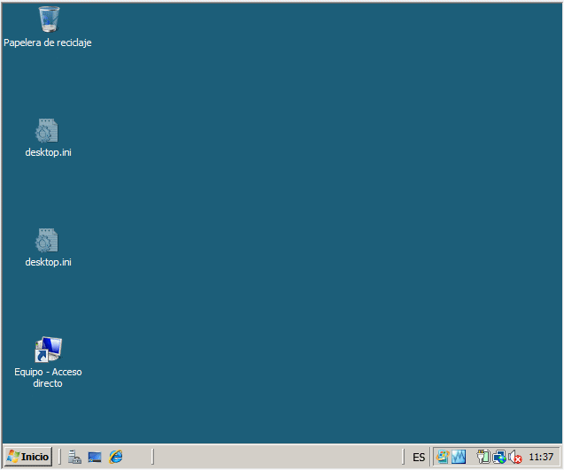Select the desktop.ini file below the recycle bin
The image size is (564, 470).
(48, 132)
